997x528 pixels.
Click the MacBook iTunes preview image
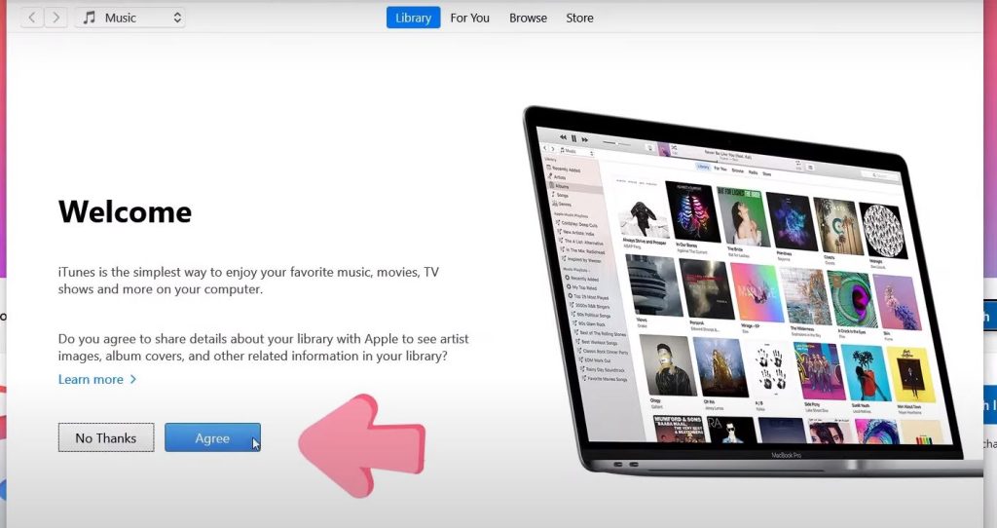coord(754,292)
